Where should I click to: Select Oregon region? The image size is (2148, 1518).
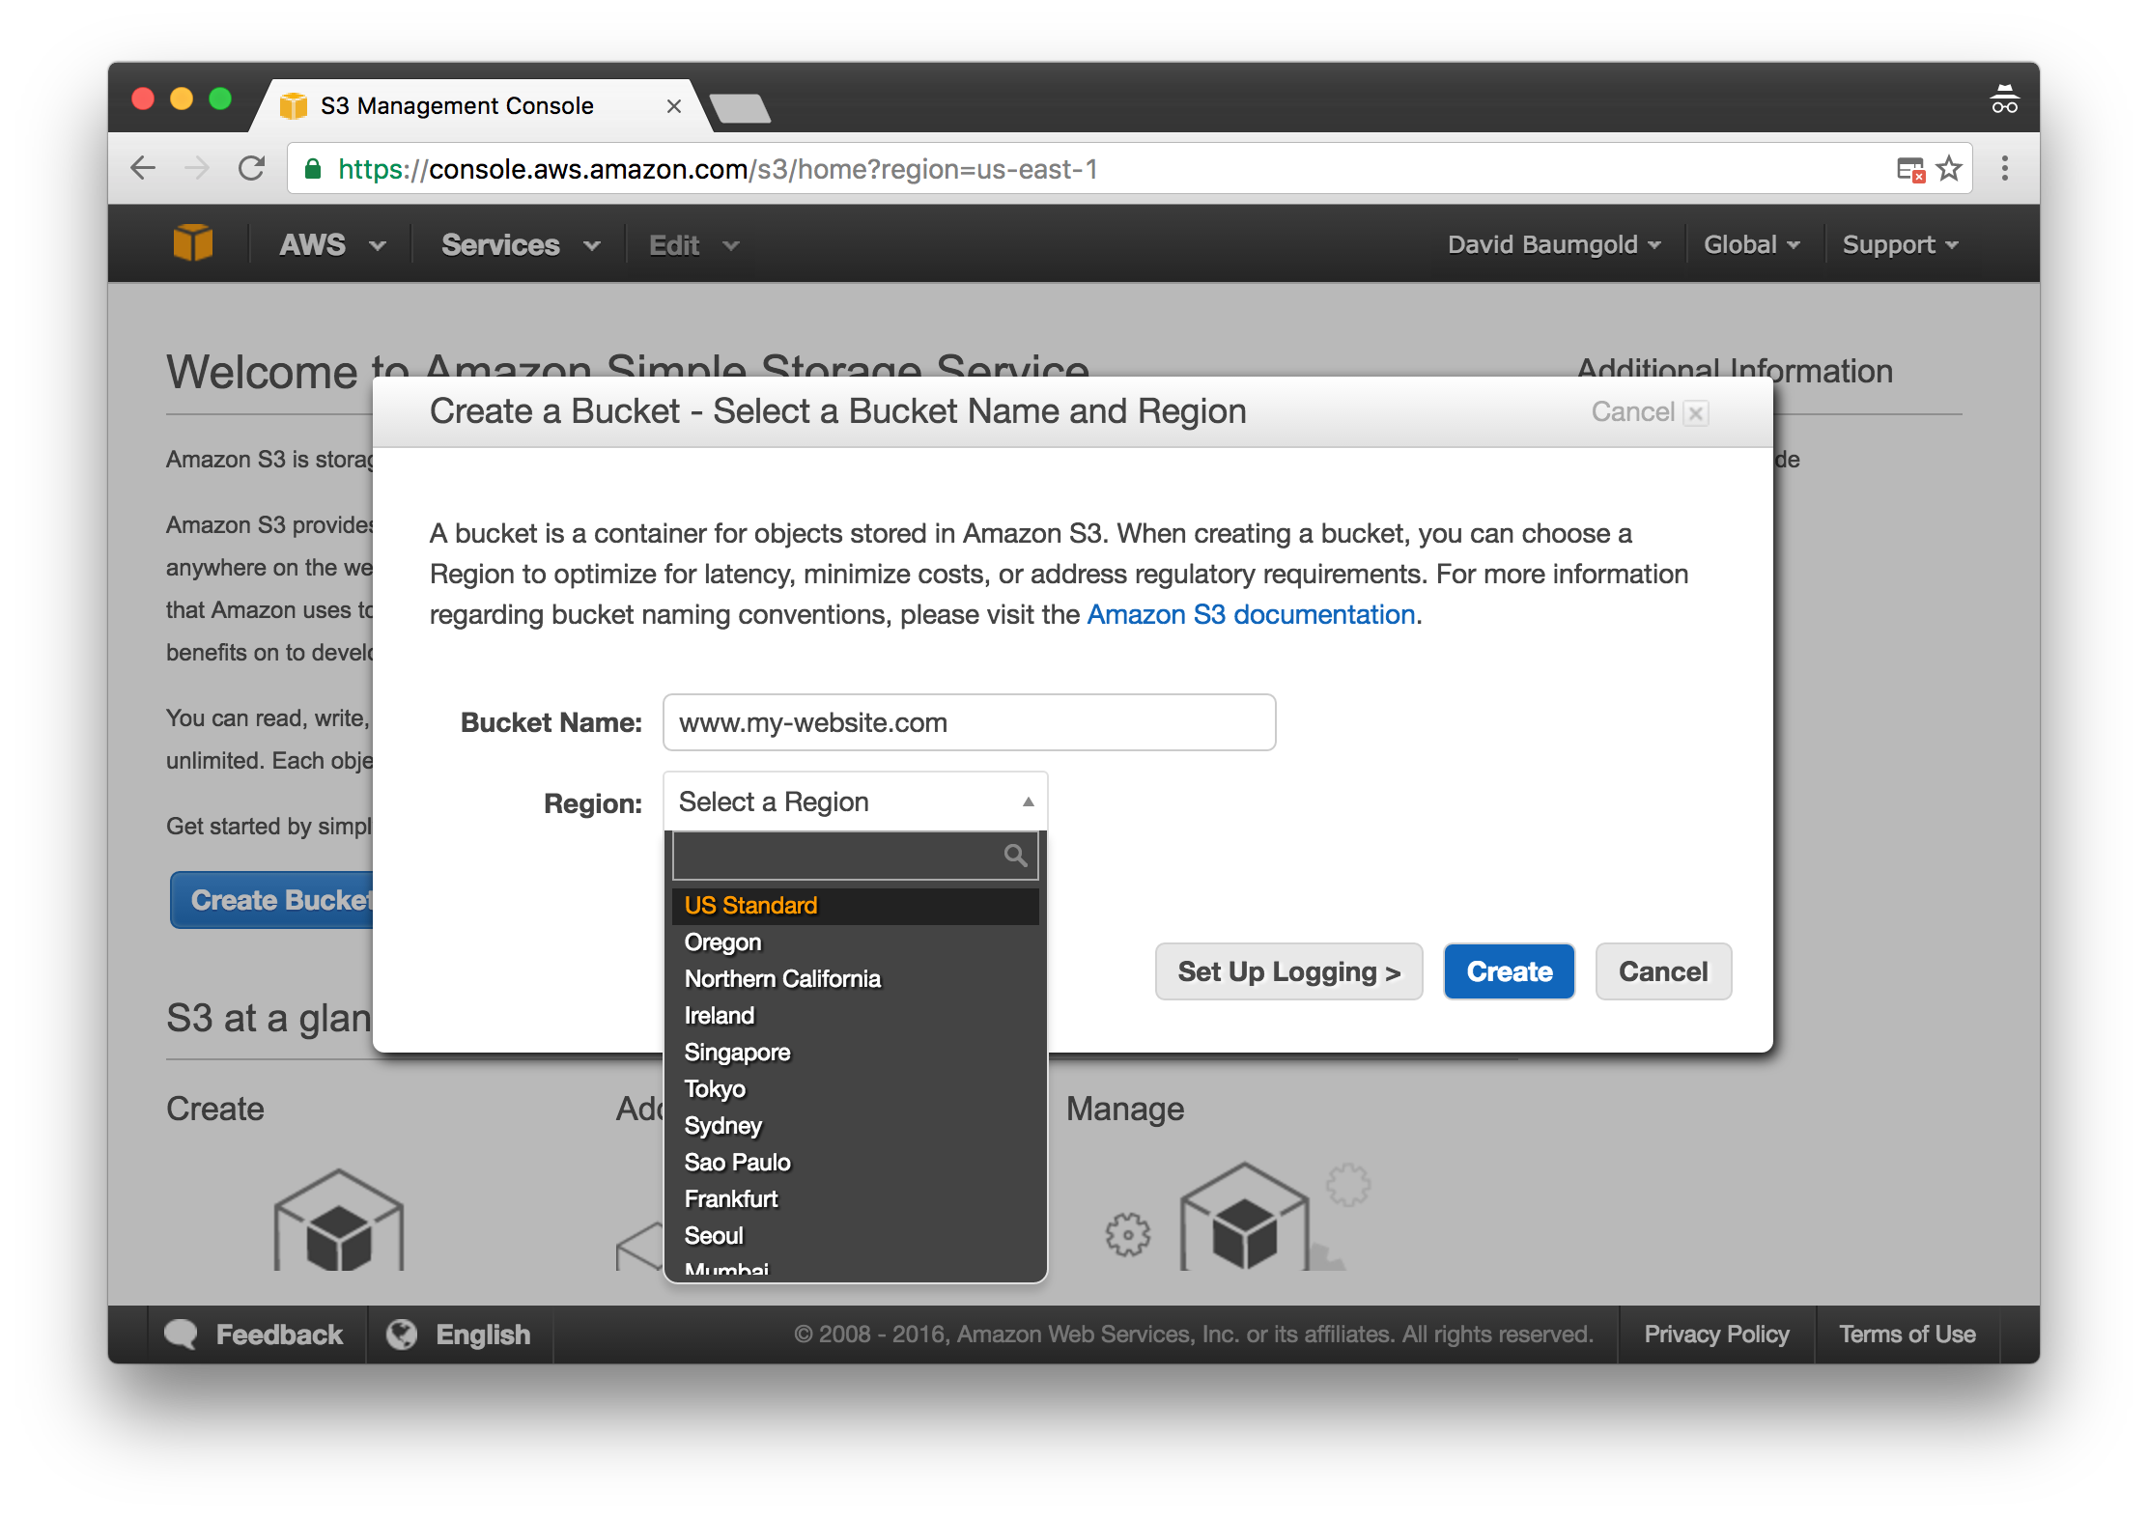(x=856, y=942)
